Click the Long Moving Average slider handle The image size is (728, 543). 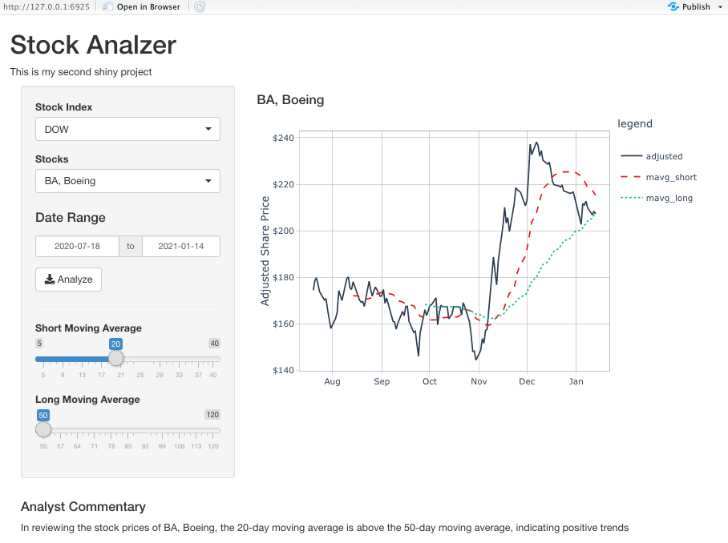43,429
